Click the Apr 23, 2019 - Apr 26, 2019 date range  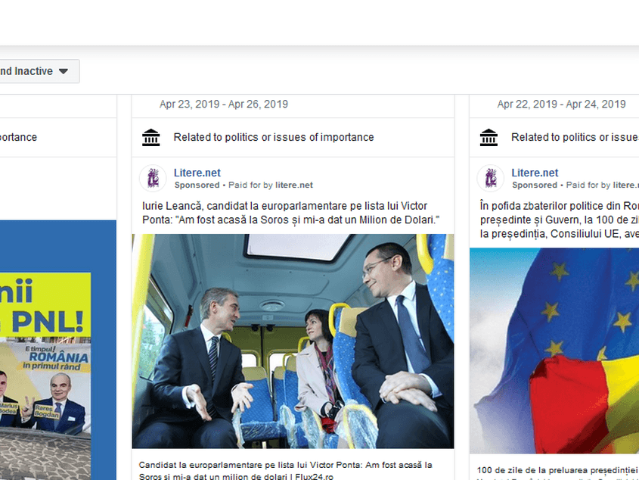(224, 104)
